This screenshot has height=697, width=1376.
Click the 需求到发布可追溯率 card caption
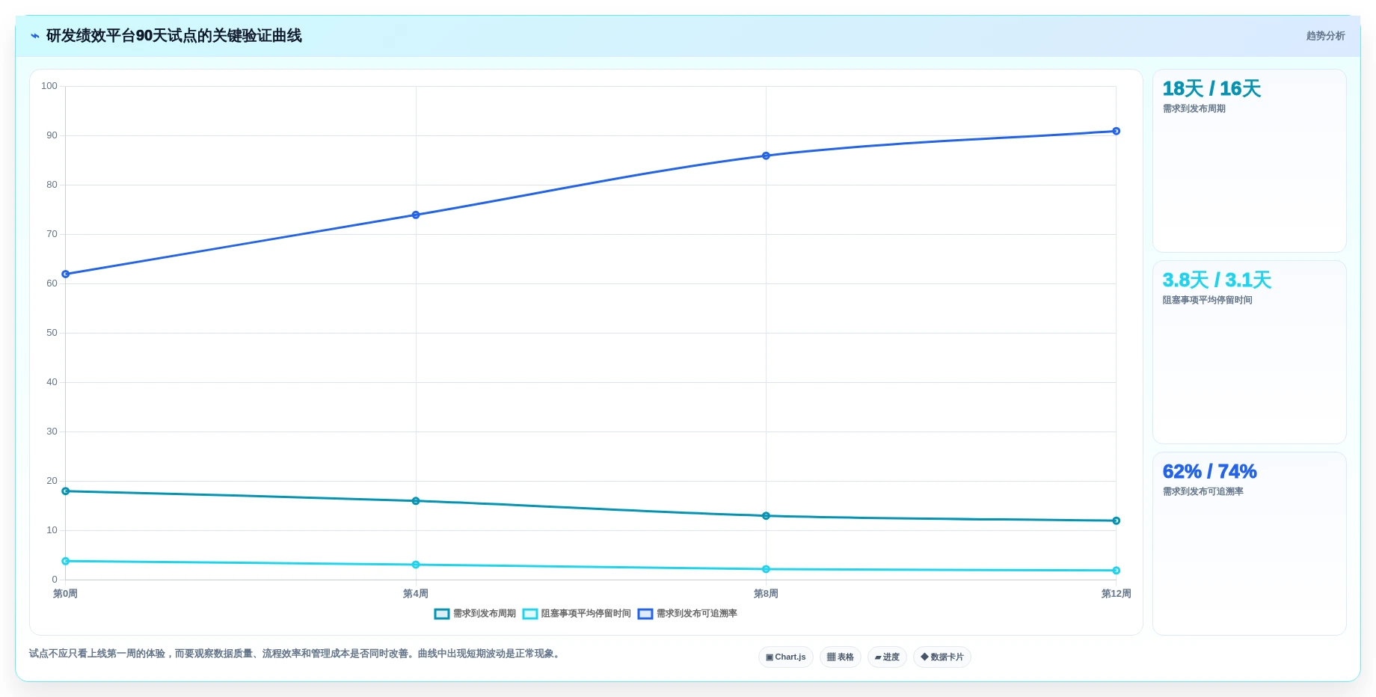(1203, 492)
